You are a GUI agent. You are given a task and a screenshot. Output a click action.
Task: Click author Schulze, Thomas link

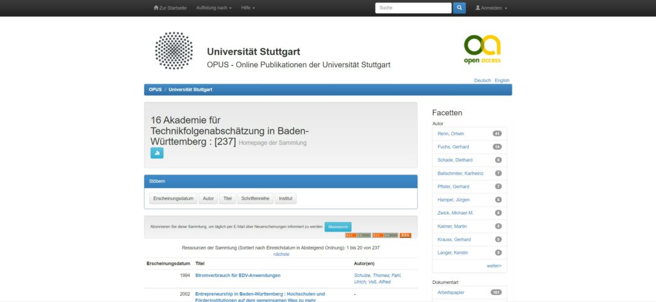pos(372,276)
